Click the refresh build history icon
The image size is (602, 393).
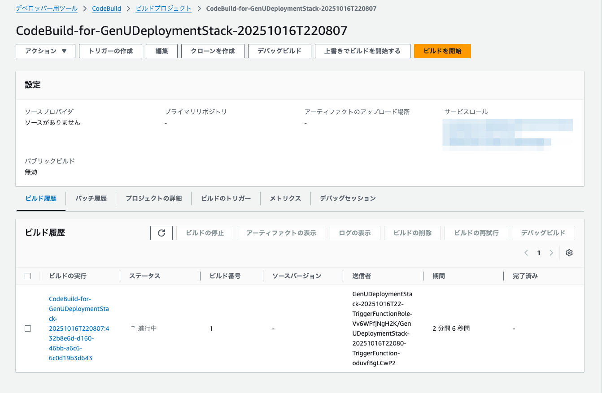(x=161, y=233)
